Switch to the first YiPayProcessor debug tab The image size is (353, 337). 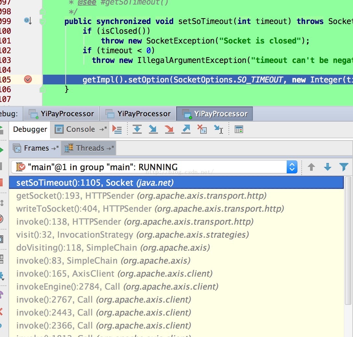[x=61, y=114]
